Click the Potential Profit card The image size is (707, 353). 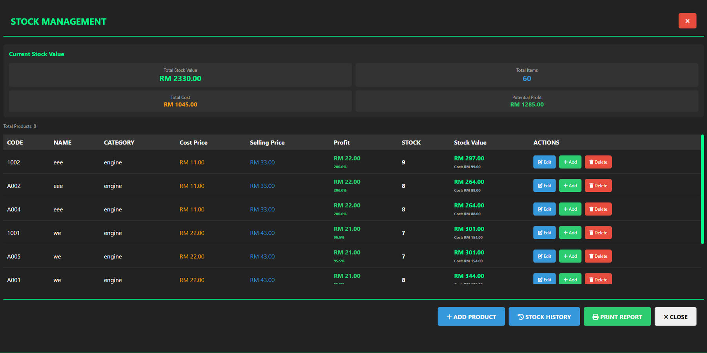(x=527, y=101)
